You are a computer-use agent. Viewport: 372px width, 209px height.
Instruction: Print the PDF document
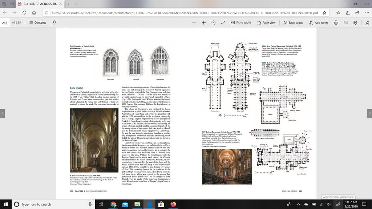tap(336, 22)
